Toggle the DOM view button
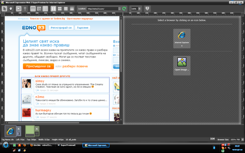Viewport: 245px width, 153px height. pos(212,139)
